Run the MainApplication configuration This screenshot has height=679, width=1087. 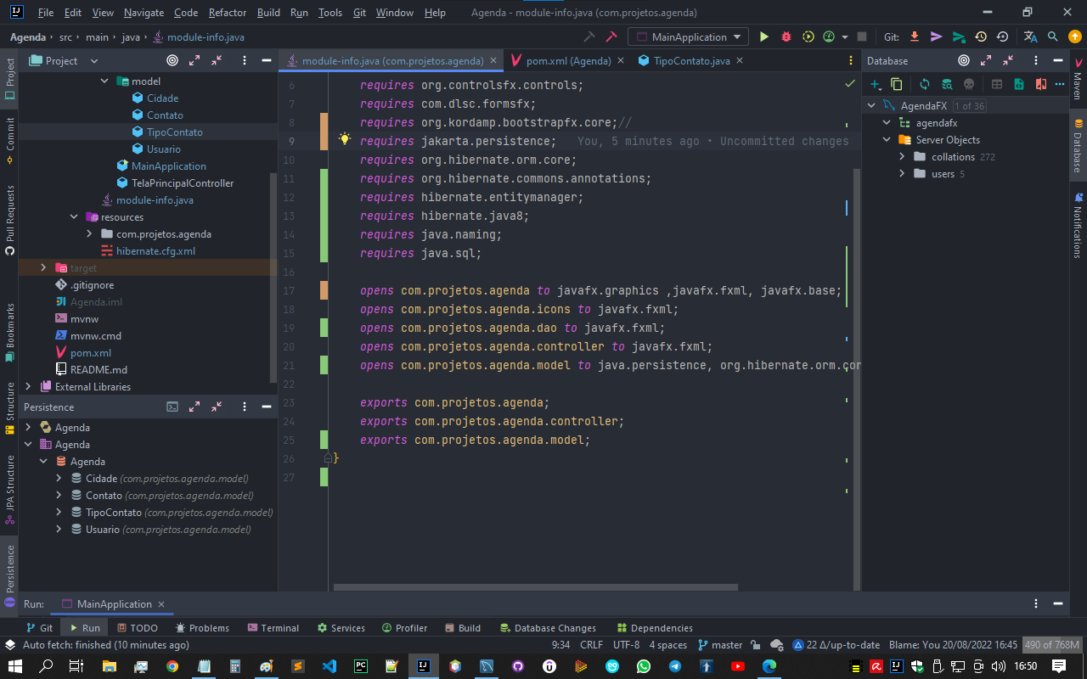click(763, 37)
